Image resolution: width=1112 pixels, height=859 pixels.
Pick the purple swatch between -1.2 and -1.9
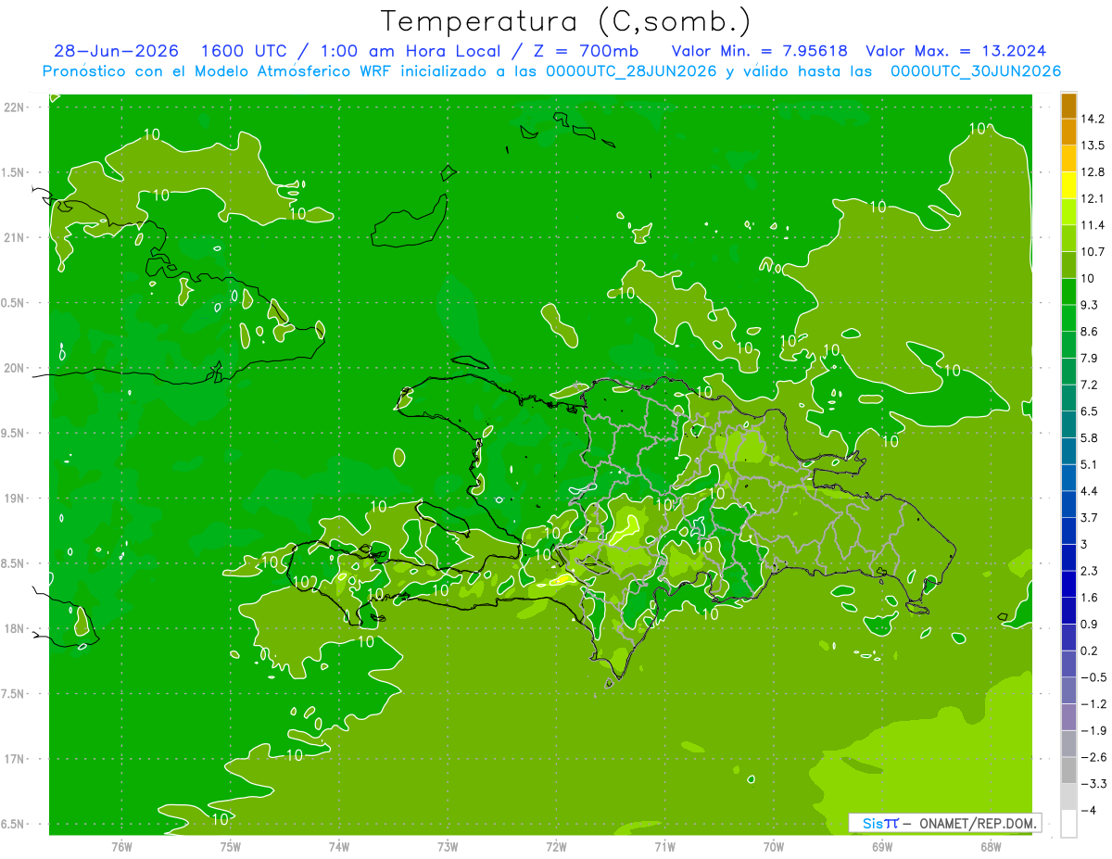click(x=1068, y=717)
